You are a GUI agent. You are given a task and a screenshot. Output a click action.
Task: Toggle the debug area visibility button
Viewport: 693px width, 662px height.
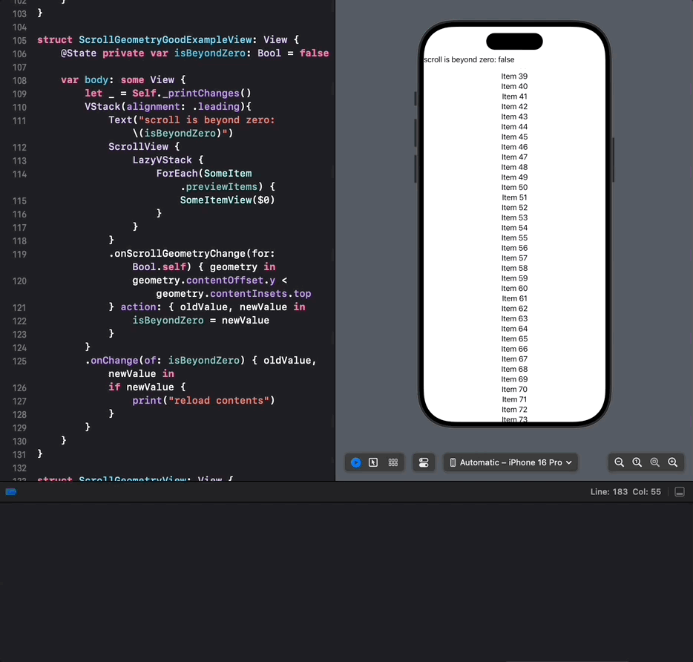click(x=680, y=492)
